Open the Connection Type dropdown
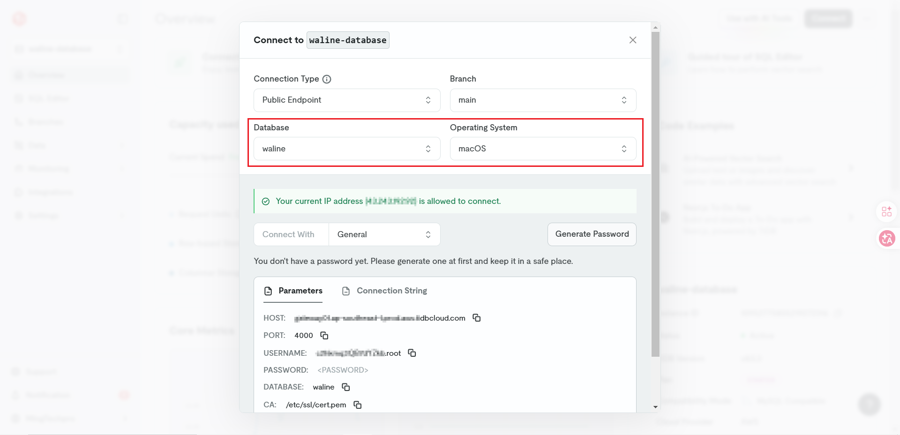The image size is (900, 435). click(x=347, y=100)
